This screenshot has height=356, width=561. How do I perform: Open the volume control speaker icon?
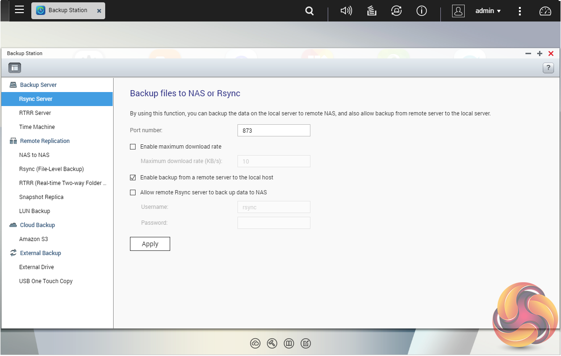(346, 11)
